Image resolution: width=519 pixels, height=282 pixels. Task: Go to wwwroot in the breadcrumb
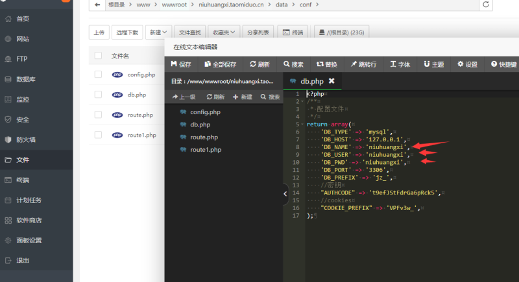pyautogui.click(x=175, y=5)
